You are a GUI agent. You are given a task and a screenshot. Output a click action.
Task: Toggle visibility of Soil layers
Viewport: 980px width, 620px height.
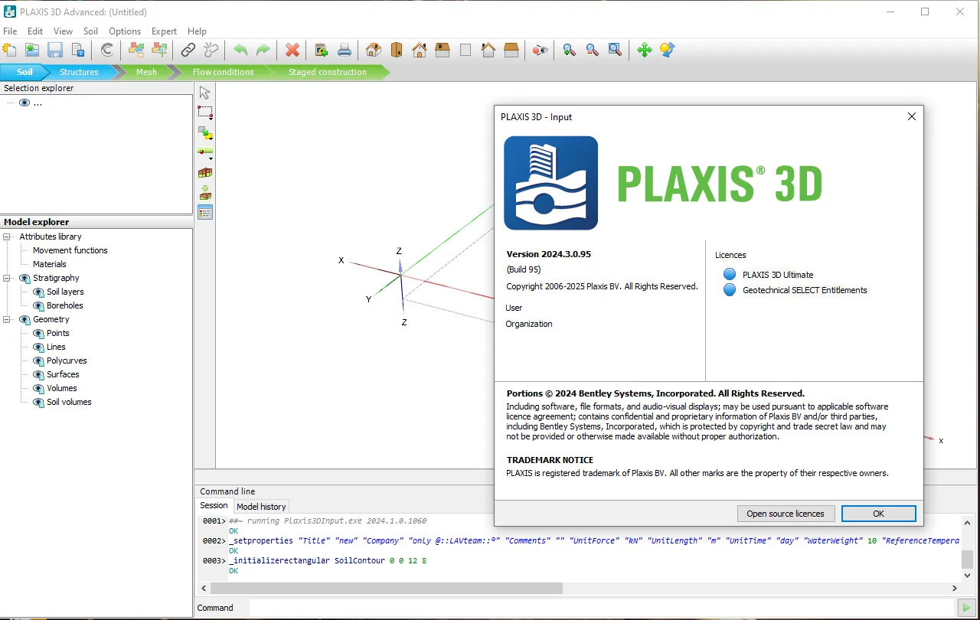(38, 292)
